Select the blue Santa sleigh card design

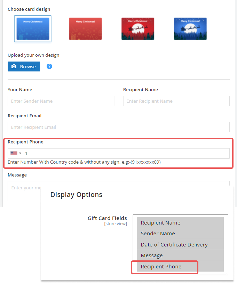[x=190, y=29]
